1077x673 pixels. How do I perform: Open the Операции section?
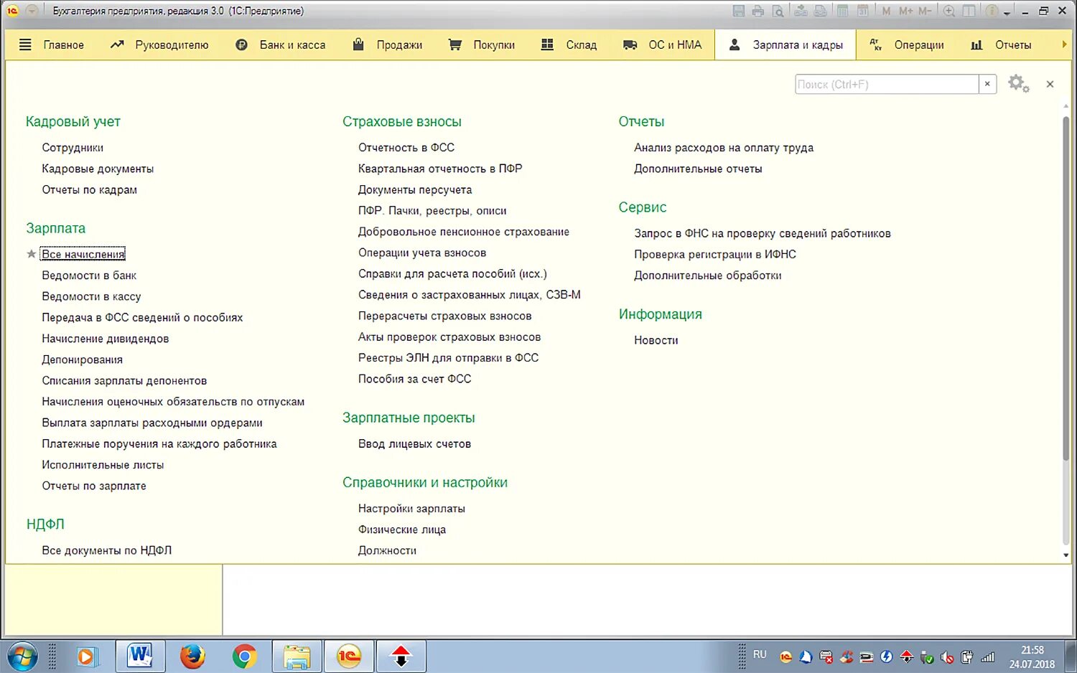pyautogui.click(x=907, y=44)
